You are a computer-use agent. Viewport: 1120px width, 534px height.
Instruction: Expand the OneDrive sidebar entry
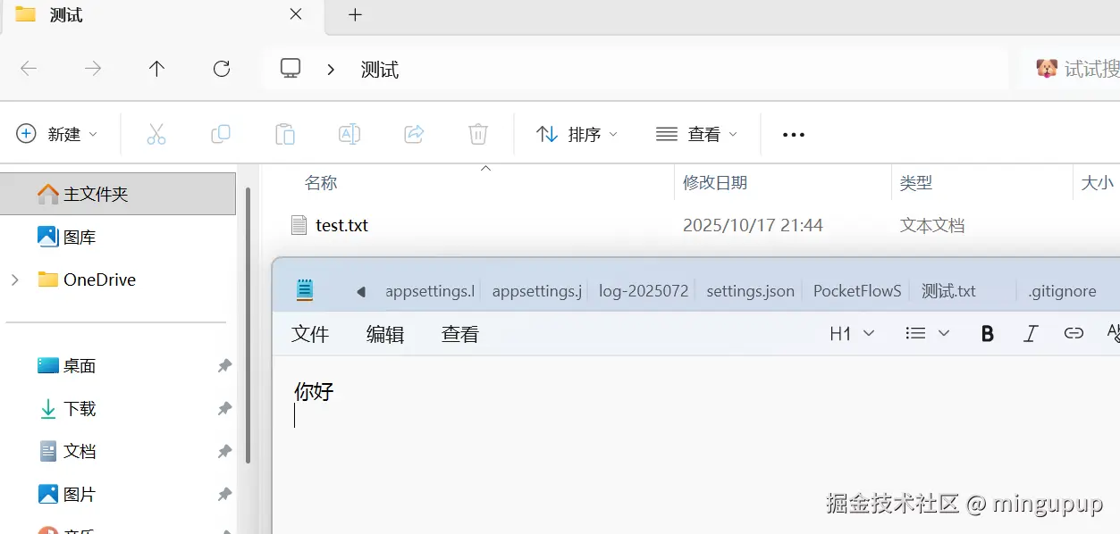pos(13,280)
